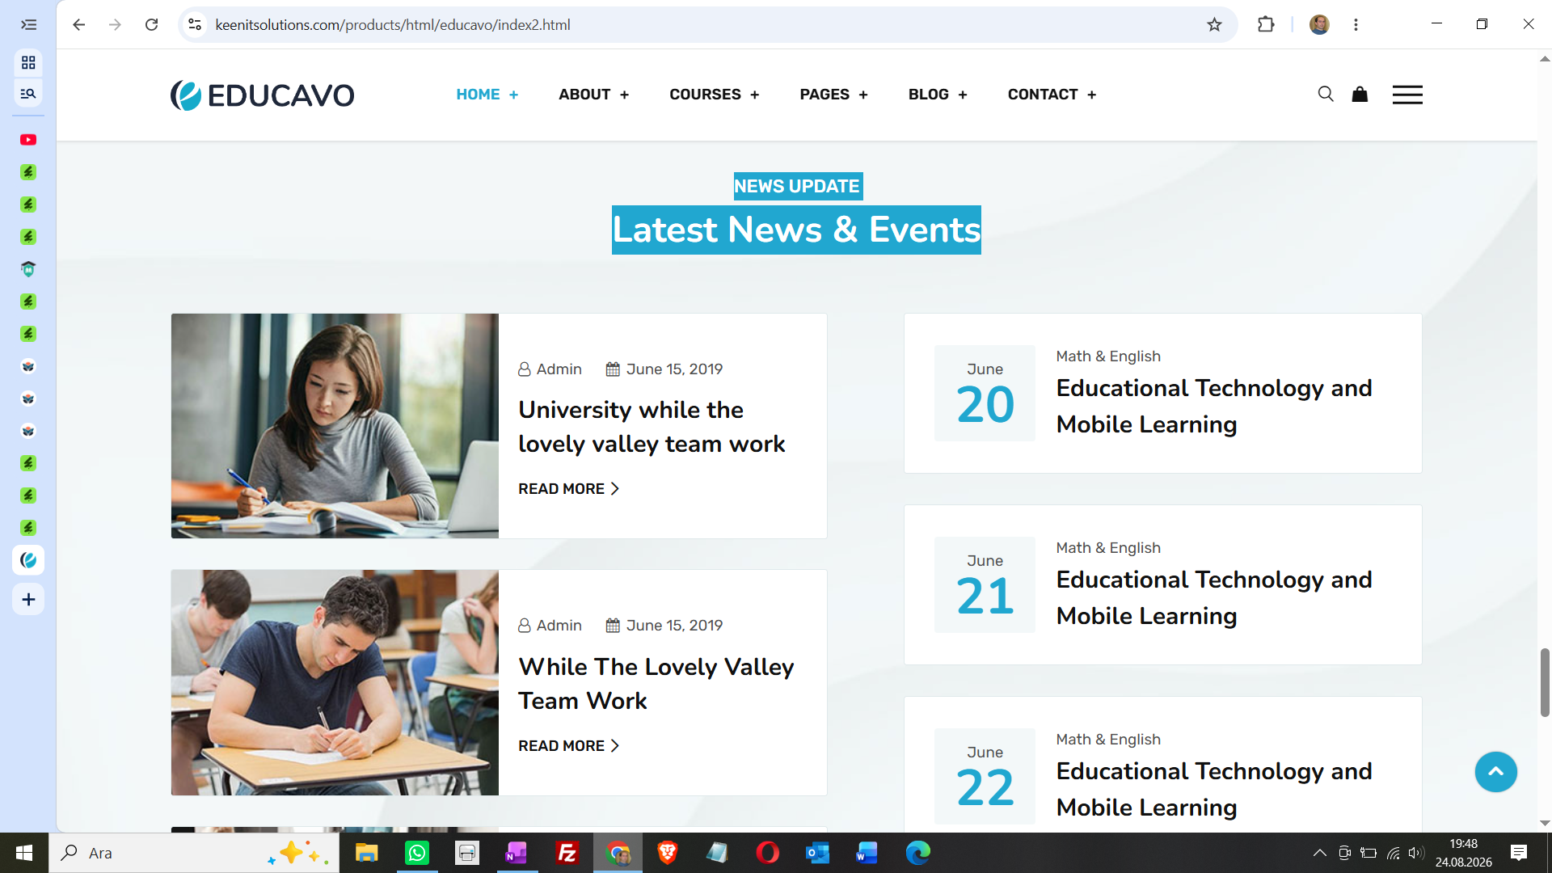Bookmark this page with star icon

point(1214,24)
